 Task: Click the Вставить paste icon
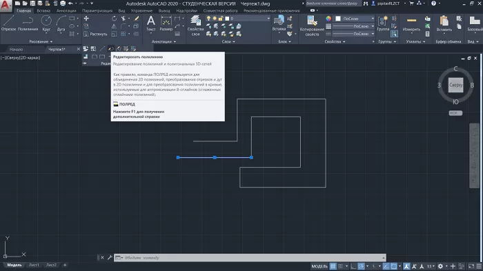coord(444,23)
